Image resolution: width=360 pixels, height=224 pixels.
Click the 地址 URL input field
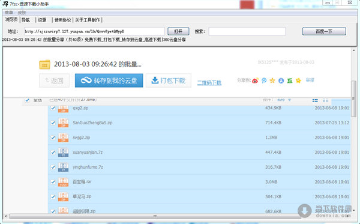click(94, 31)
